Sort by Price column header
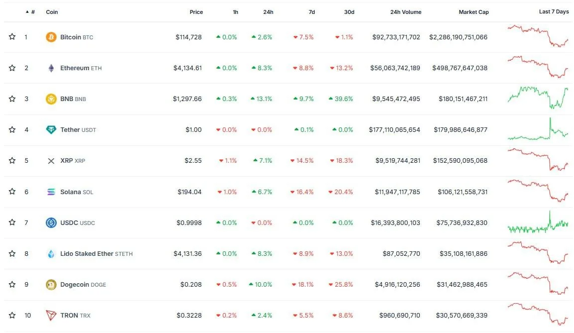This screenshot has width=574, height=333. tap(196, 12)
